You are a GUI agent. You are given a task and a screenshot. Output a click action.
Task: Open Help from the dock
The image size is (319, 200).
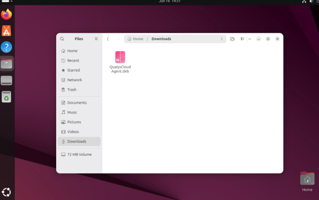coord(7,47)
